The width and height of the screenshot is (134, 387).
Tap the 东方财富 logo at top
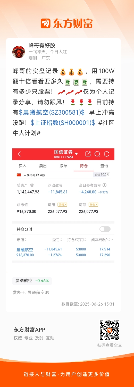[x=67, y=23]
